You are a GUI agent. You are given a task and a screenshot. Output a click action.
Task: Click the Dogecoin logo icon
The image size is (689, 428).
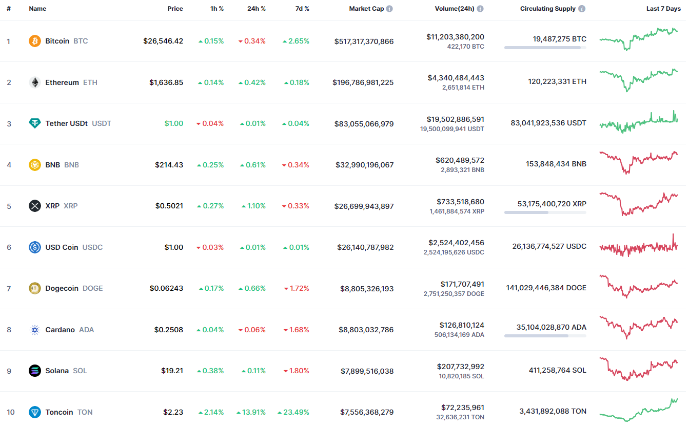[35, 288]
